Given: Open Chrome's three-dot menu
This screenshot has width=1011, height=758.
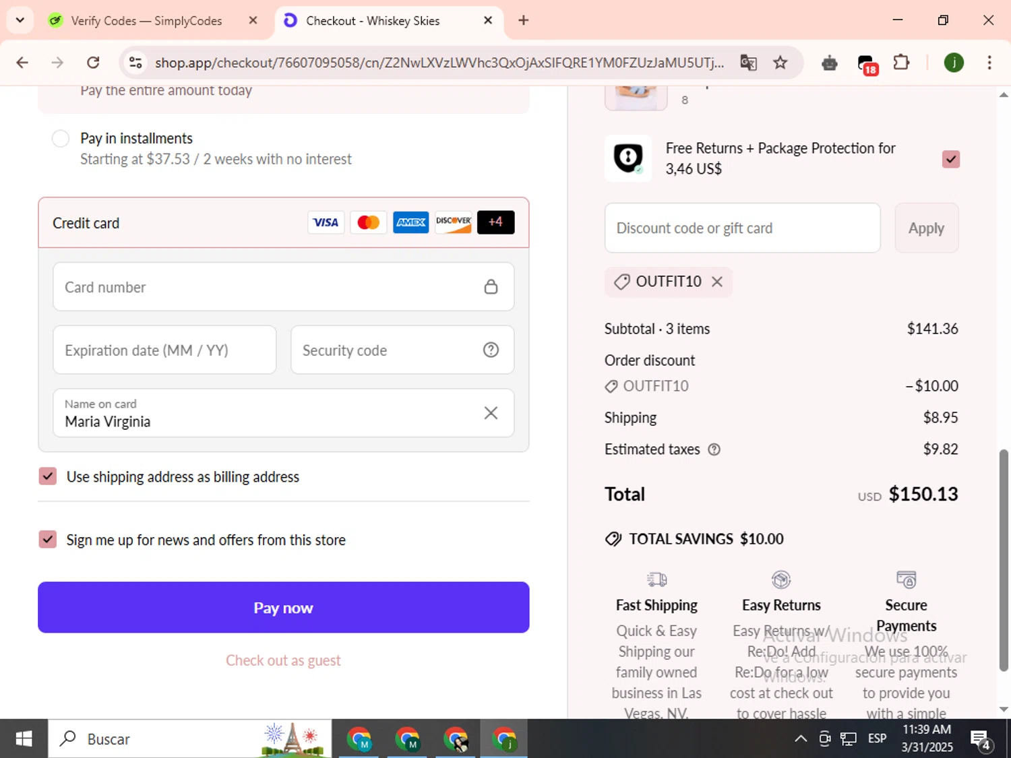Looking at the screenshot, I should (989, 63).
